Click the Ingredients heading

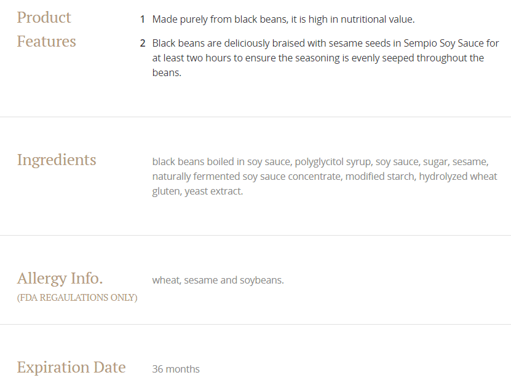pos(57,160)
